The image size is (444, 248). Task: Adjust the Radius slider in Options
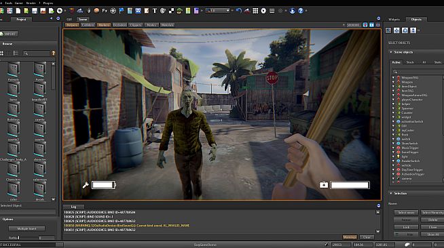pos(19,238)
